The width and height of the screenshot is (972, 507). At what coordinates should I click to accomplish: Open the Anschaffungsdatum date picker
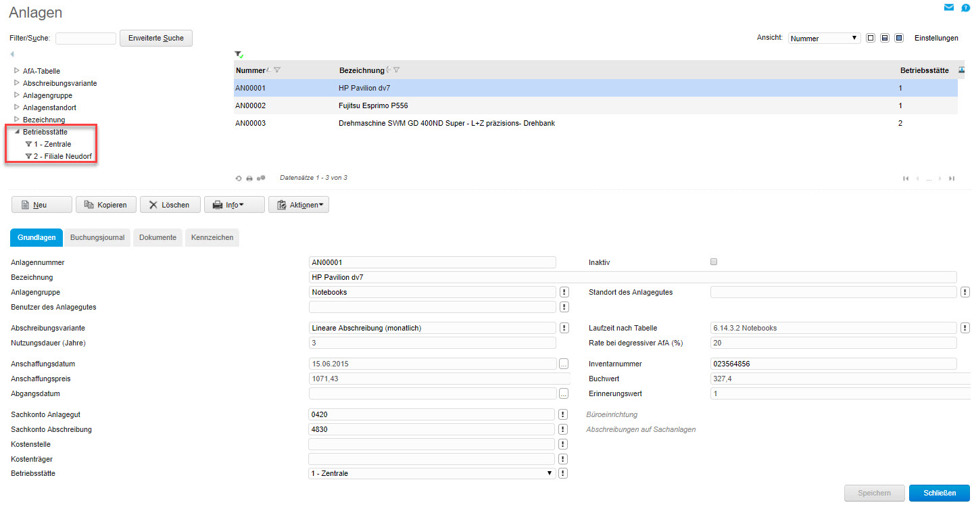563,364
